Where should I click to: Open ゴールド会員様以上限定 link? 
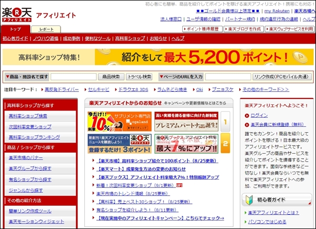pyautogui.click(x=228, y=11)
